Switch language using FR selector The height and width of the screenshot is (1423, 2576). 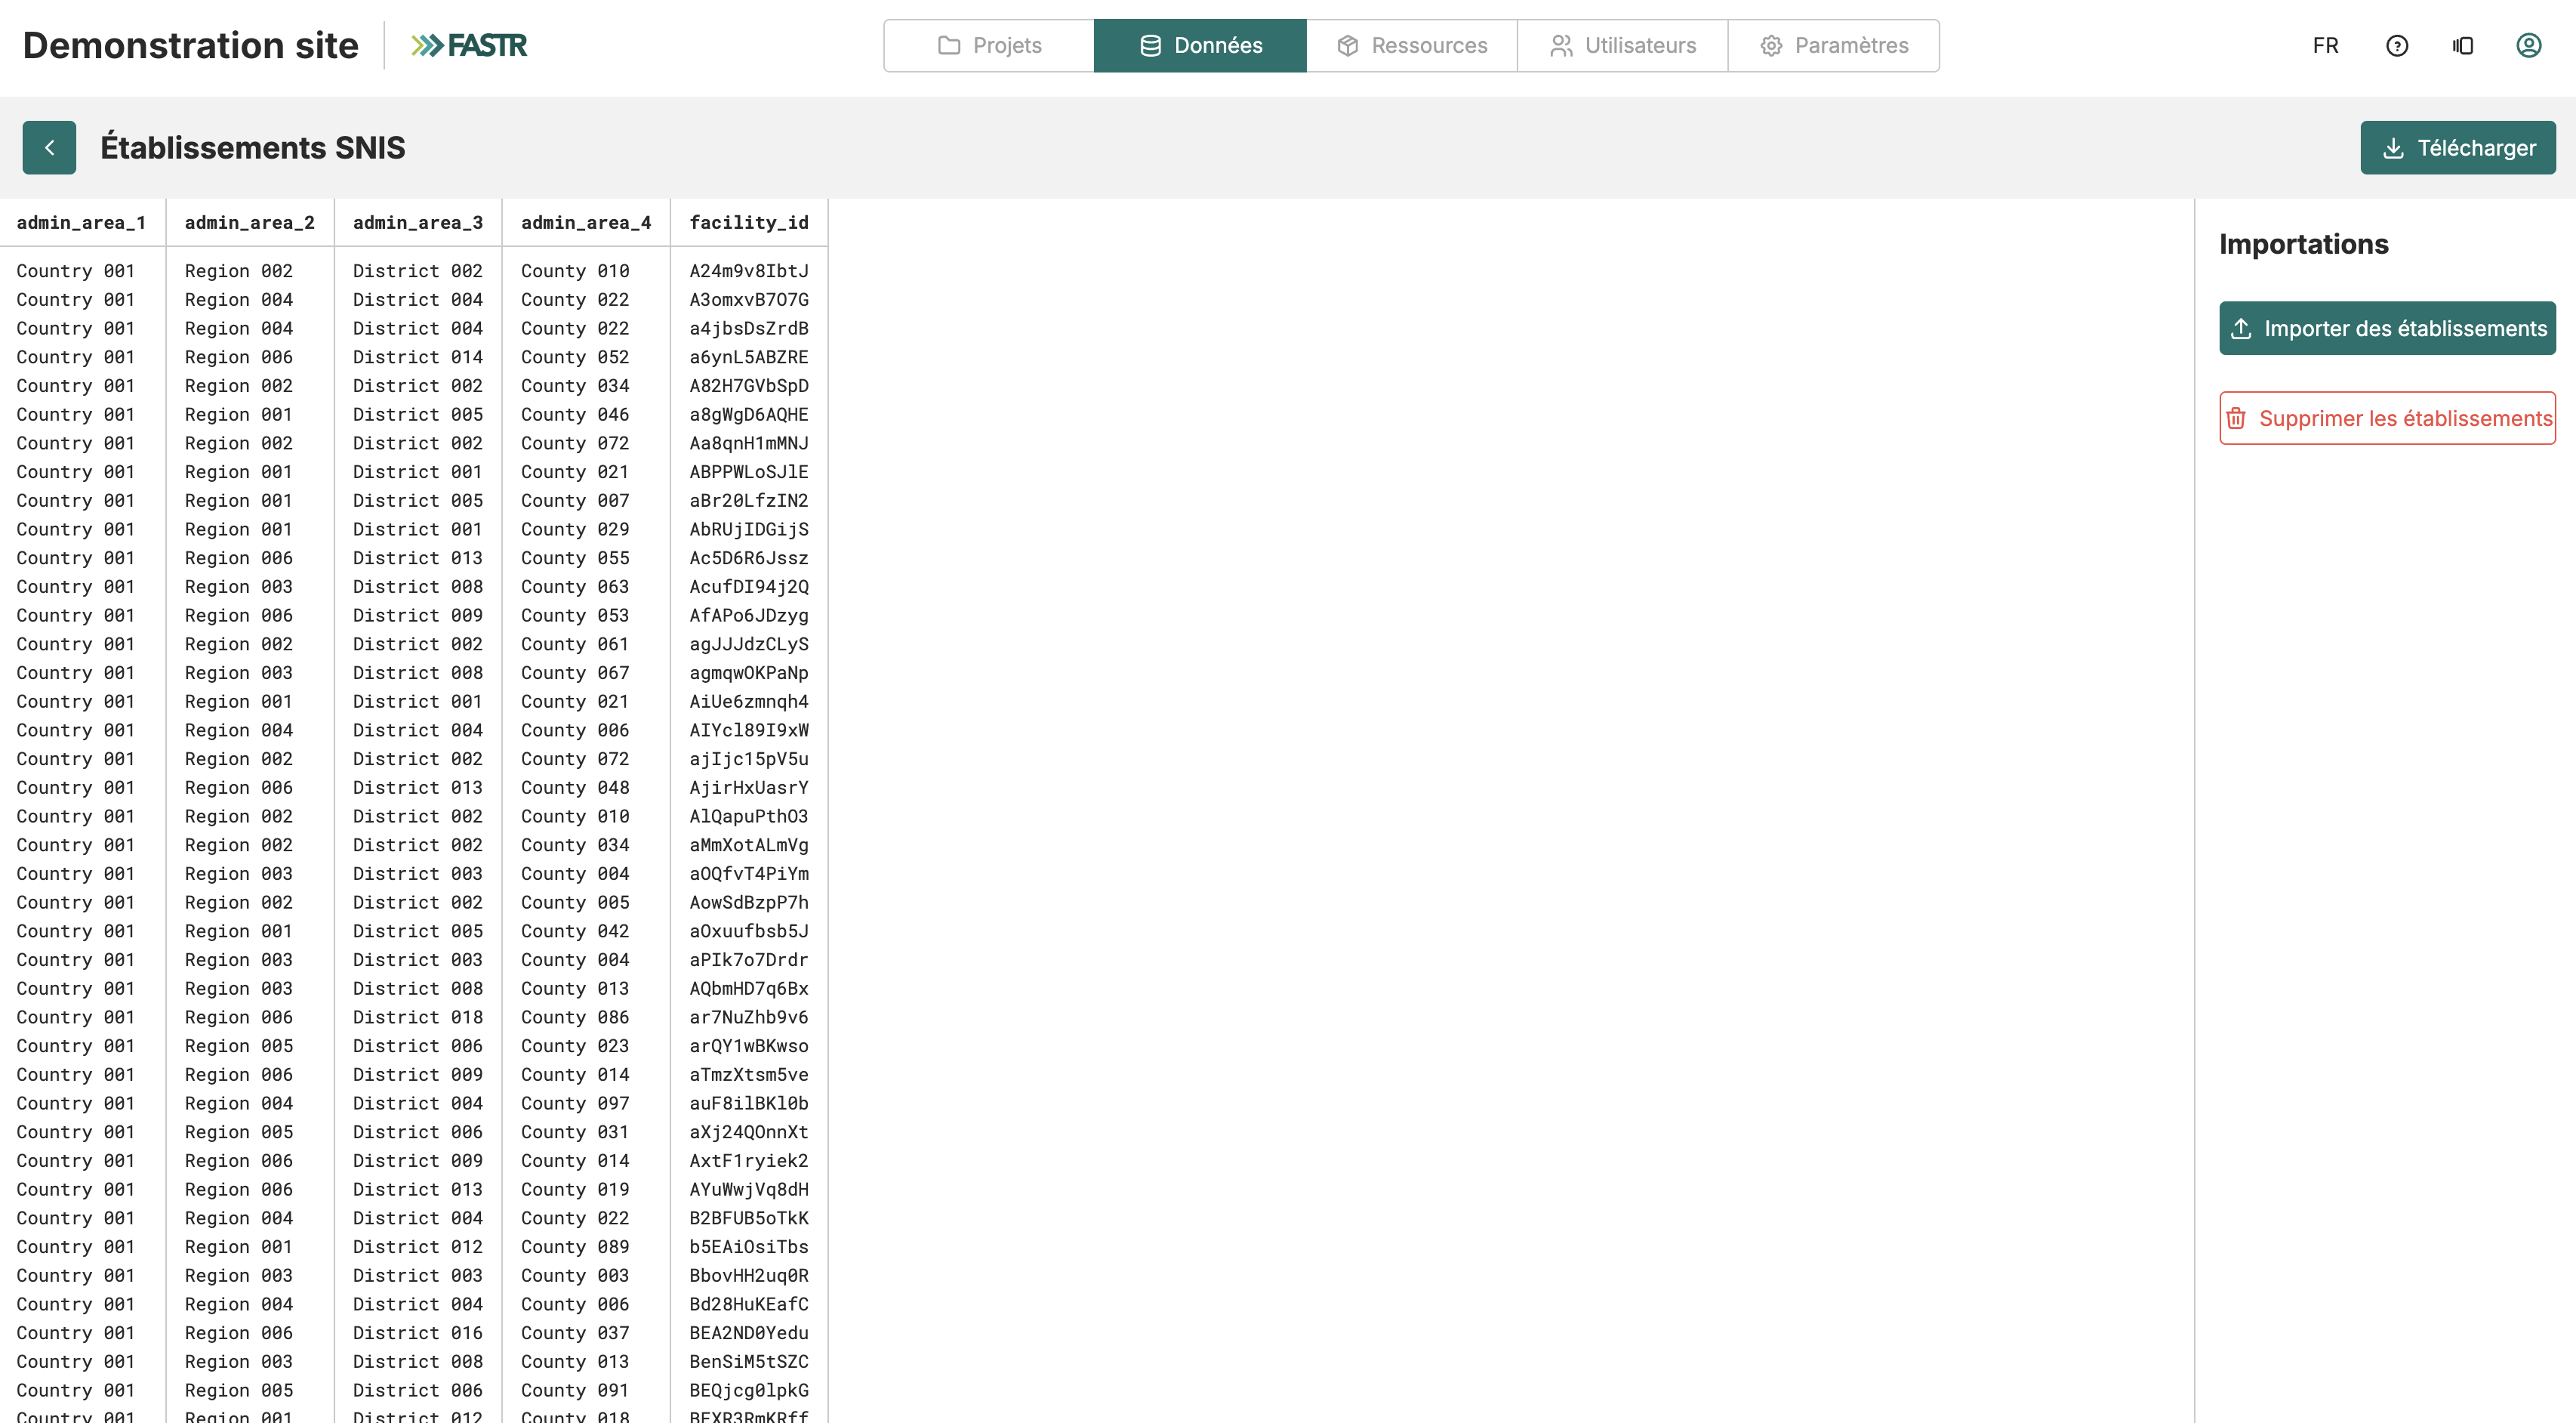[x=2325, y=46]
